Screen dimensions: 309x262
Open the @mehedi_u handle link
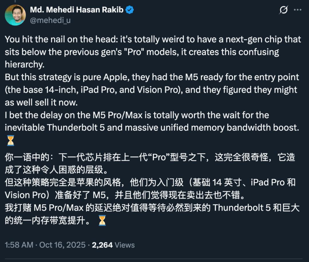pos(50,20)
